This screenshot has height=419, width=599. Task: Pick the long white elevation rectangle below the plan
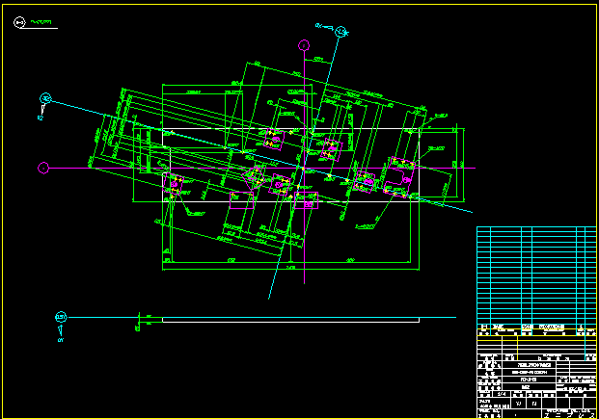[x=290, y=320]
